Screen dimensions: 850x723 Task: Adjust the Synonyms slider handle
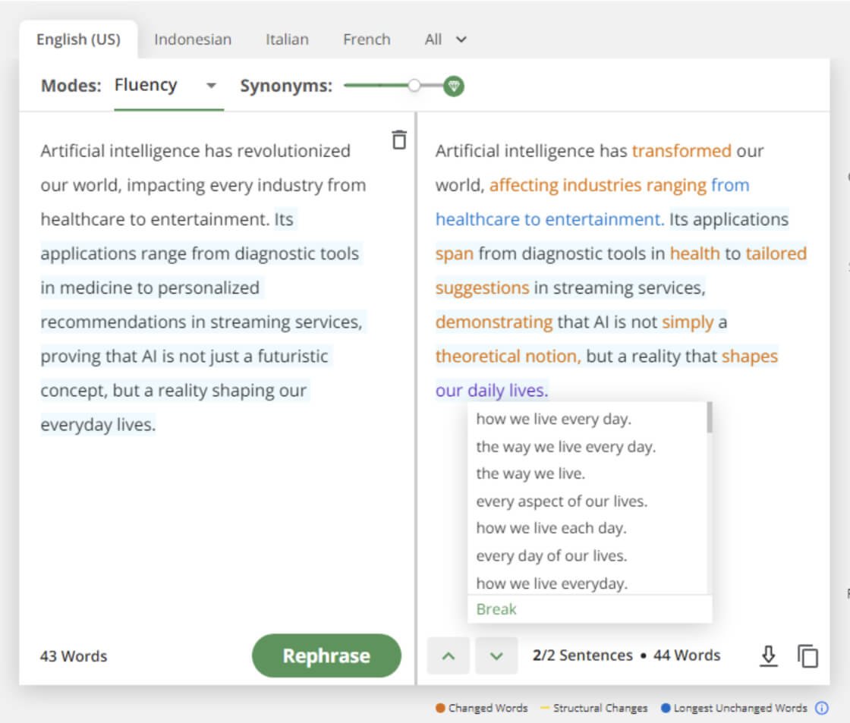tap(414, 86)
